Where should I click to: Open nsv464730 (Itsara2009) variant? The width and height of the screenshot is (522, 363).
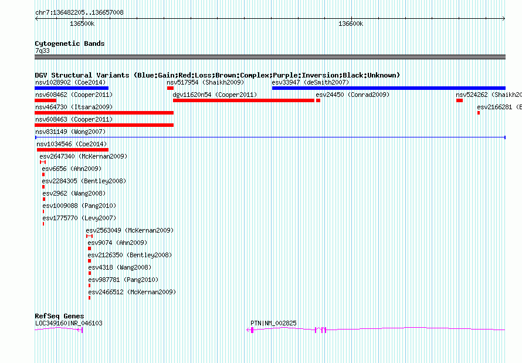pyautogui.click(x=74, y=107)
